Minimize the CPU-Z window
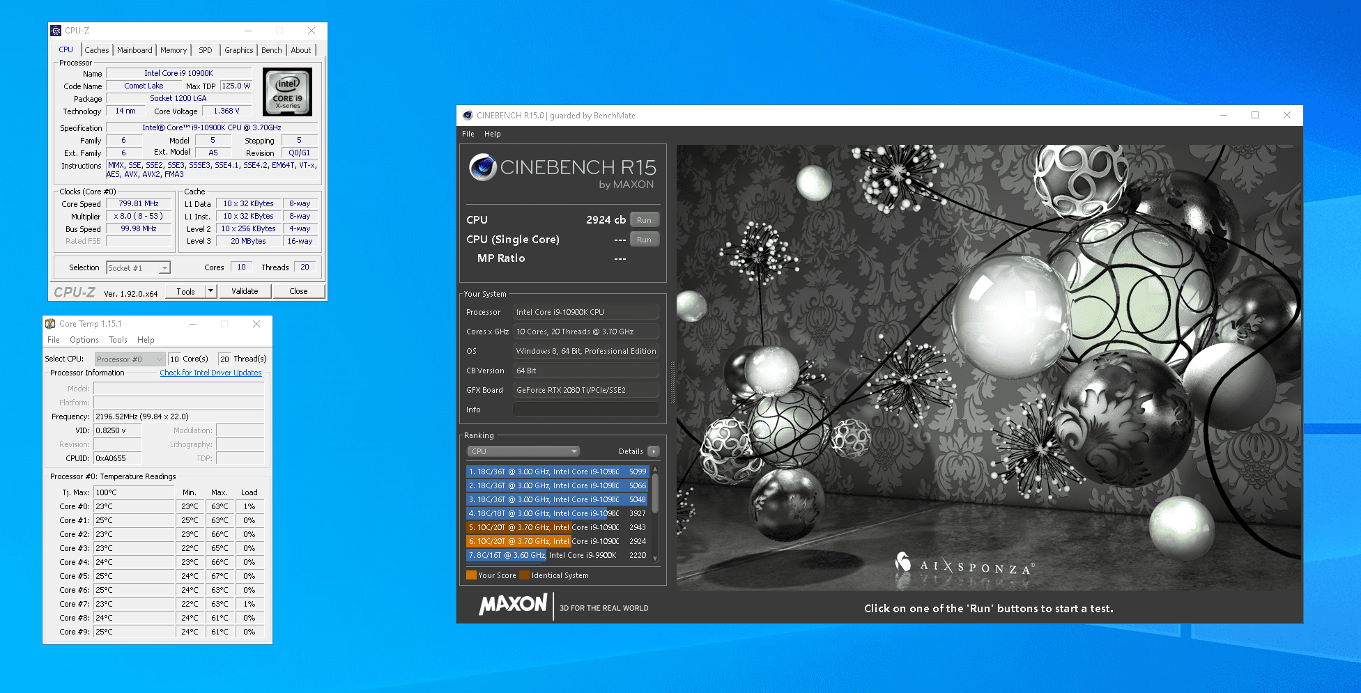This screenshot has width=1361, height=693. (248, 31)
